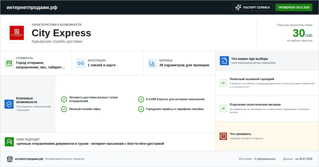Viewport: 319px width, 167px height.
Task: Click на 30.07.2026 data date
Action: pyautogui.click(x=304, y=159)
